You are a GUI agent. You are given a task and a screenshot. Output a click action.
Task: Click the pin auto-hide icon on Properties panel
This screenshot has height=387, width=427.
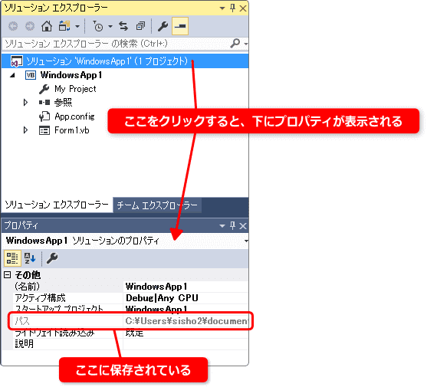click(x=232, y=225)
